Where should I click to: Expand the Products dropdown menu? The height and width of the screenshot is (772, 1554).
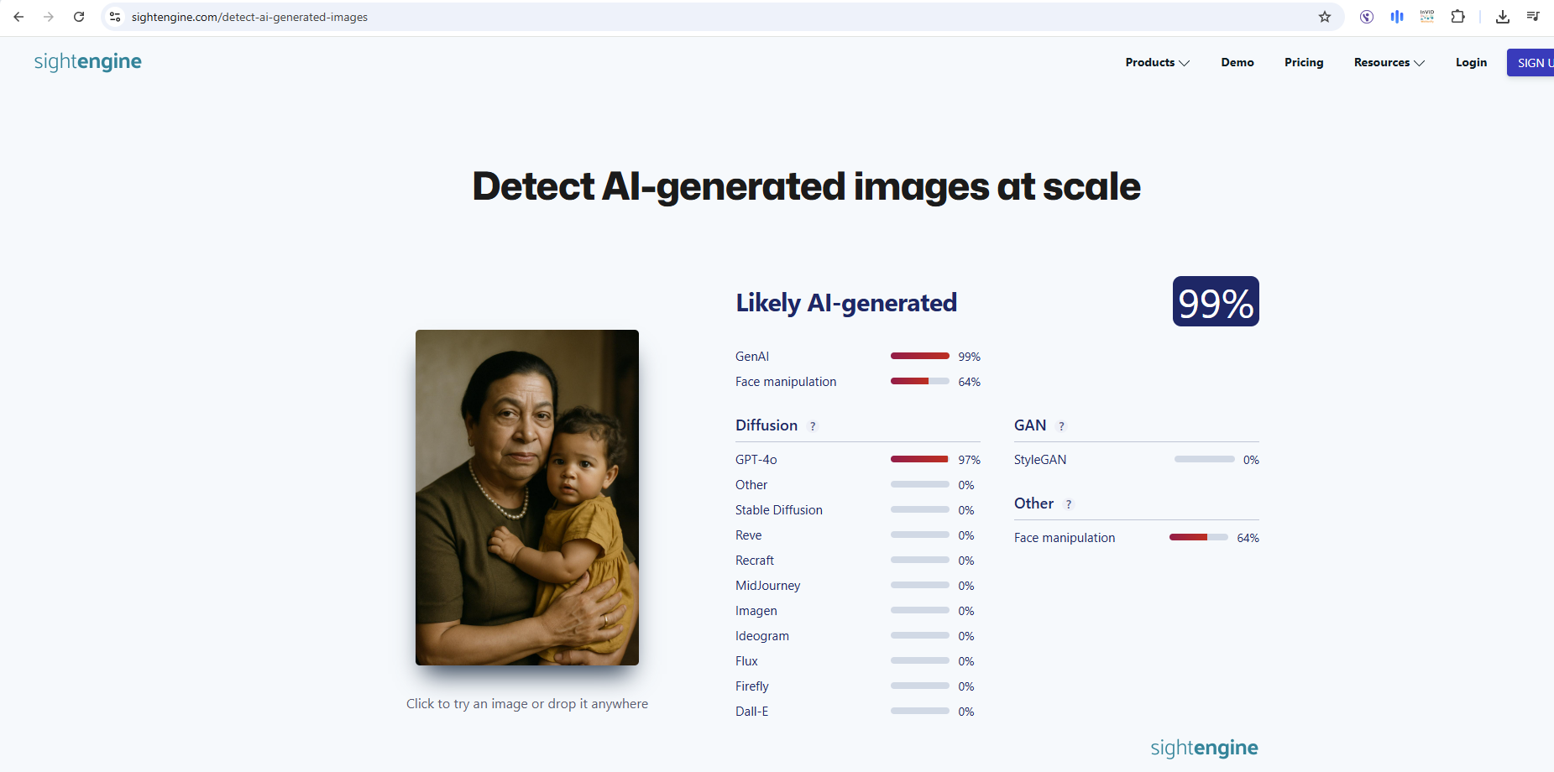tap(1157, 63)
